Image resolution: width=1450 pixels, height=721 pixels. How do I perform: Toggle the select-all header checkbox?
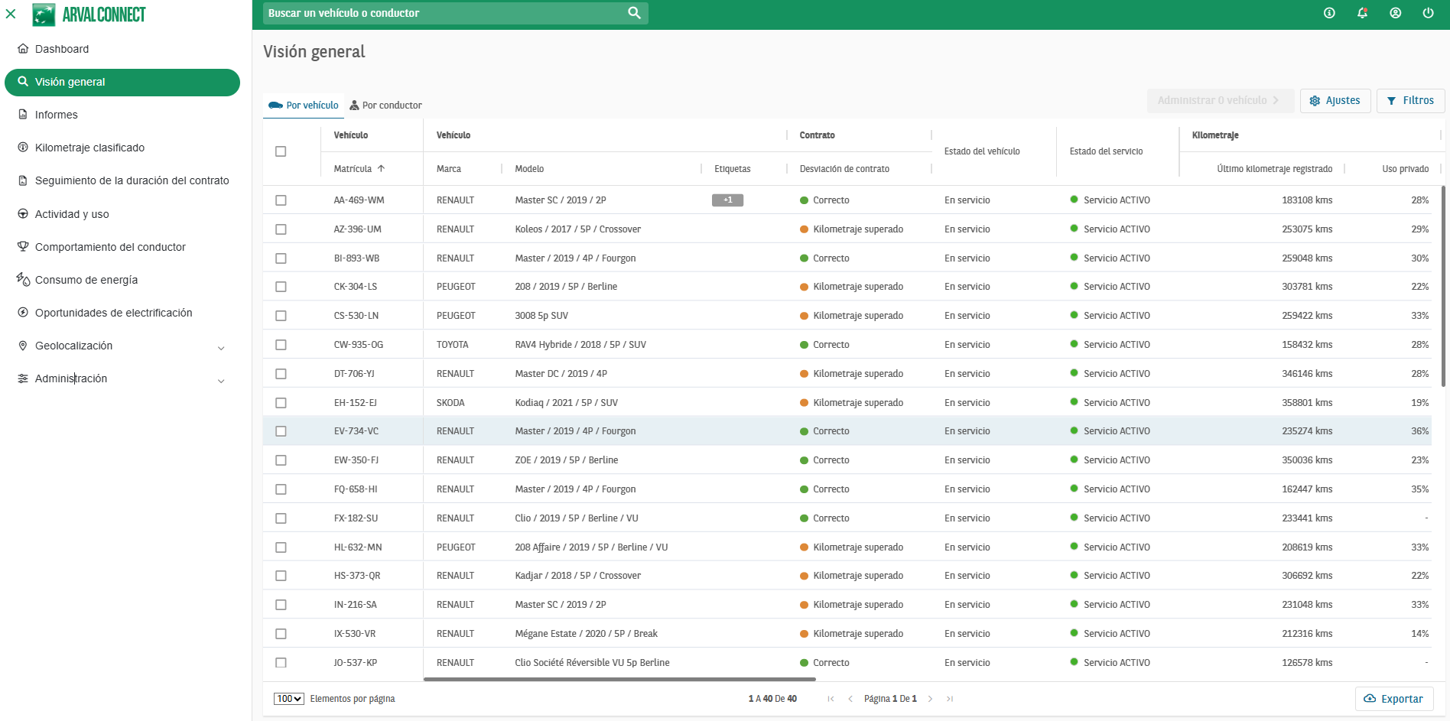pos(281,151)
